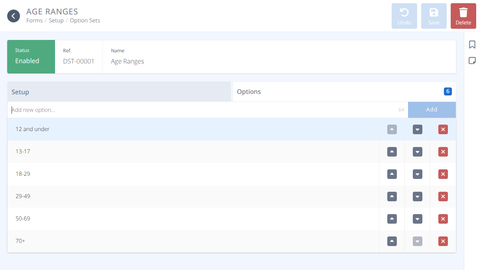Viewport: 479px width, 270px height.
Task: Move the '70+' option up
Action: pos(392,241)
